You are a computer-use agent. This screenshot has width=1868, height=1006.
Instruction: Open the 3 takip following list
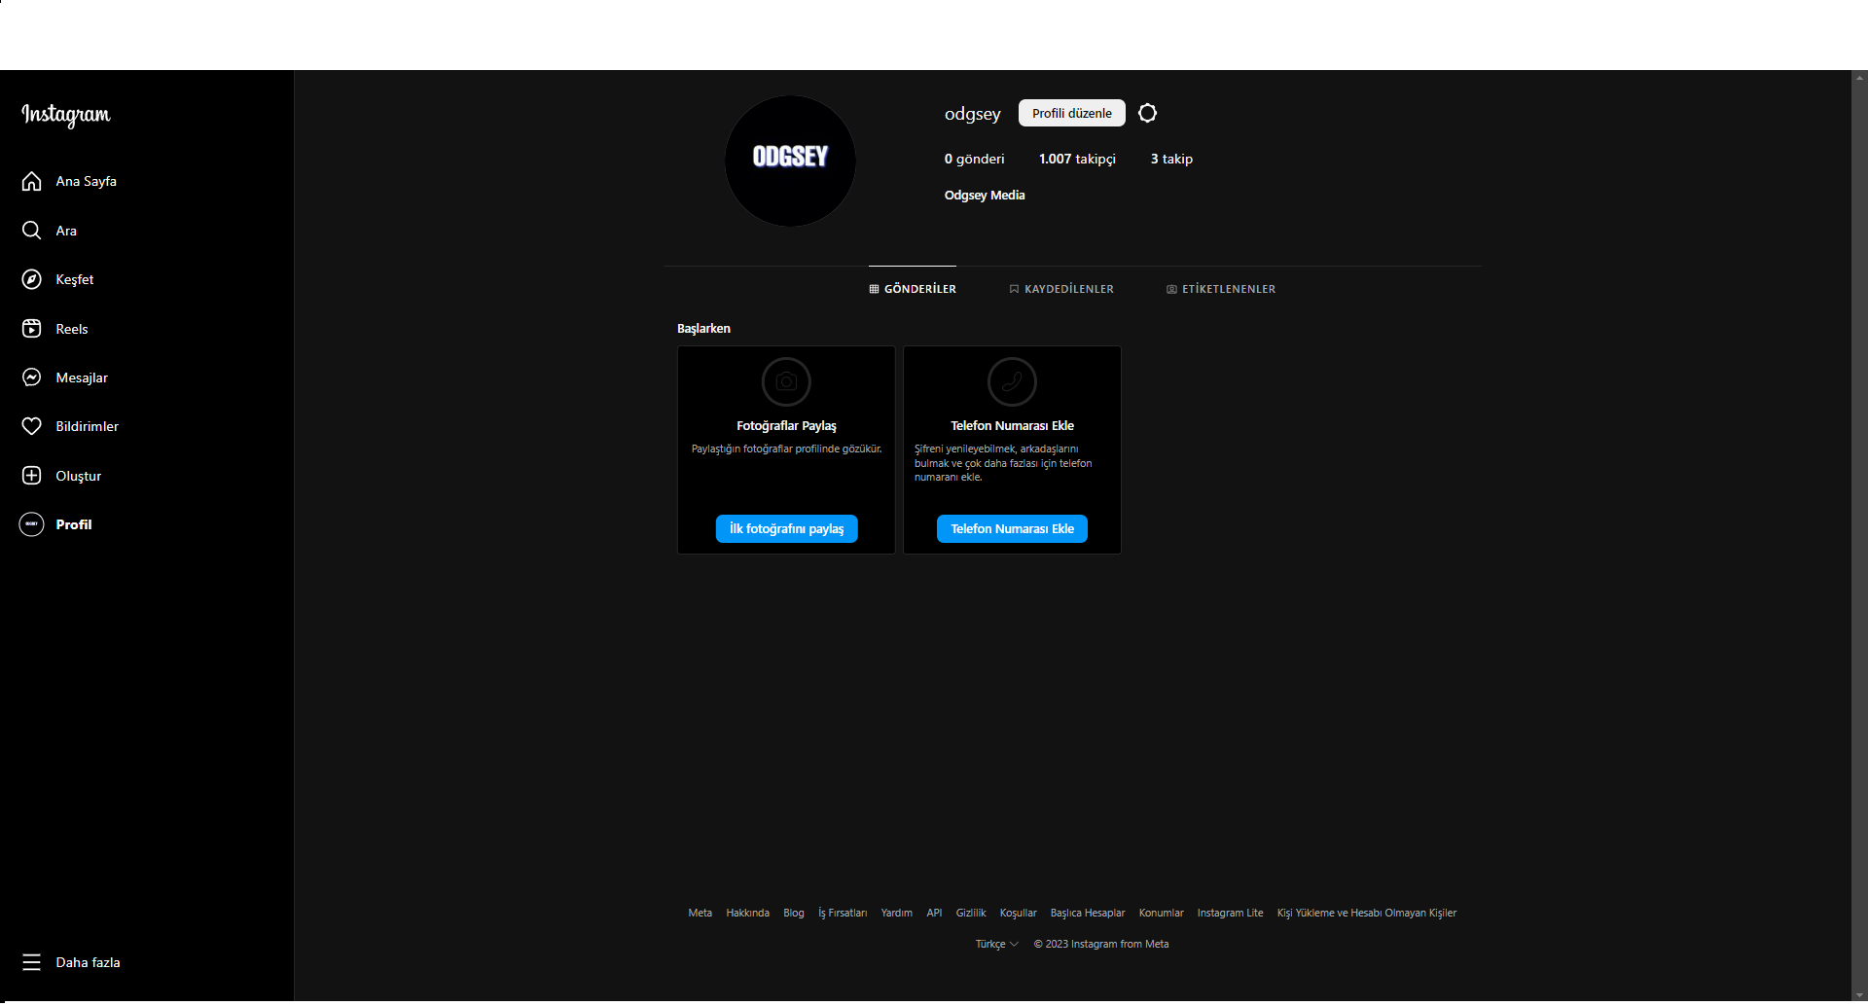pyautogui.click(x=1171, y=159)
